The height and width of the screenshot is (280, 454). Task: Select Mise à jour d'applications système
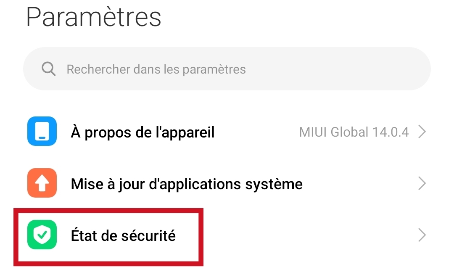[x=187, y=184]
